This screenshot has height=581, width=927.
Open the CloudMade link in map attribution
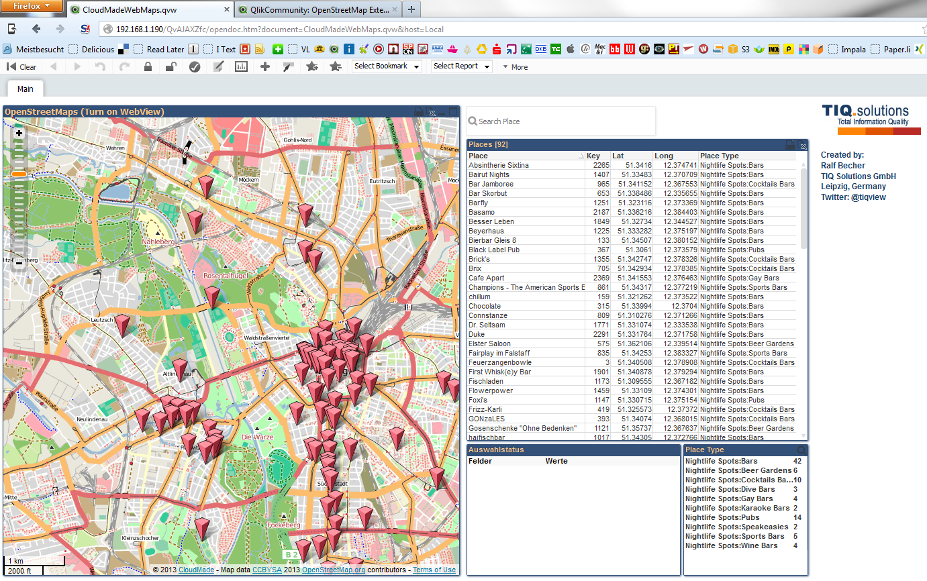click(x=196, y=570)
